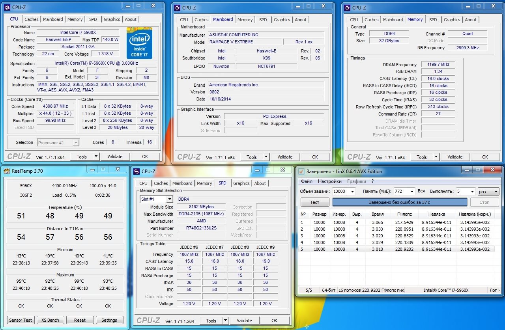Click the Стоп button in LinX
This screenshot has width=505, height=330.
pos(484,202)
